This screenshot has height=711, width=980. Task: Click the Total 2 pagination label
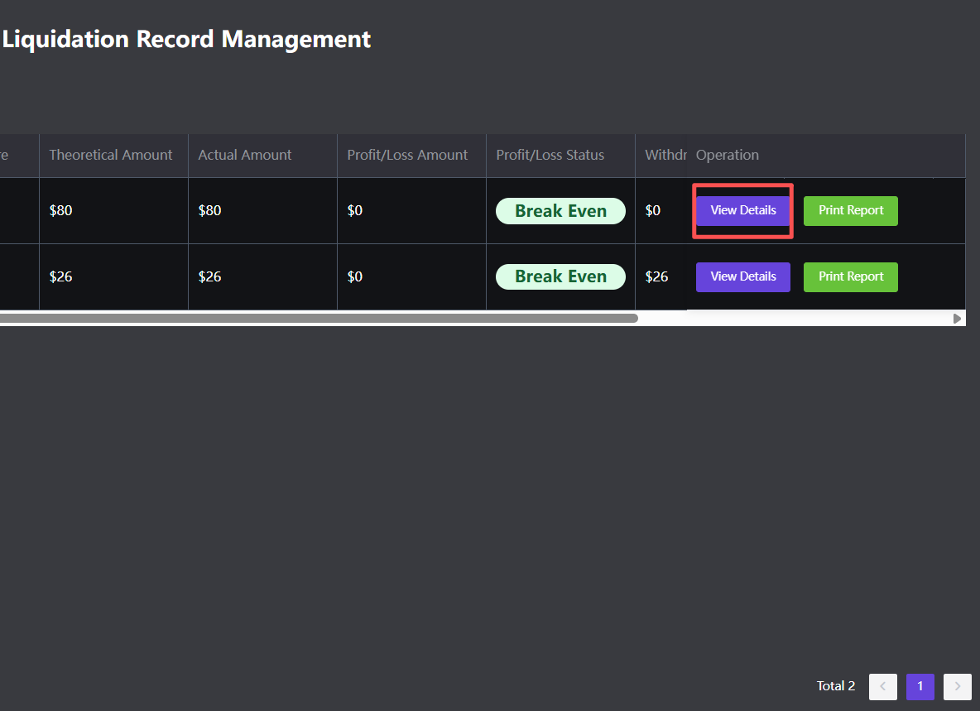click(835, 686)
